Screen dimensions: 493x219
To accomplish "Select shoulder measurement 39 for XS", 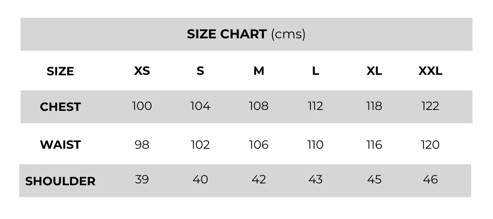I will click(142, 179).
